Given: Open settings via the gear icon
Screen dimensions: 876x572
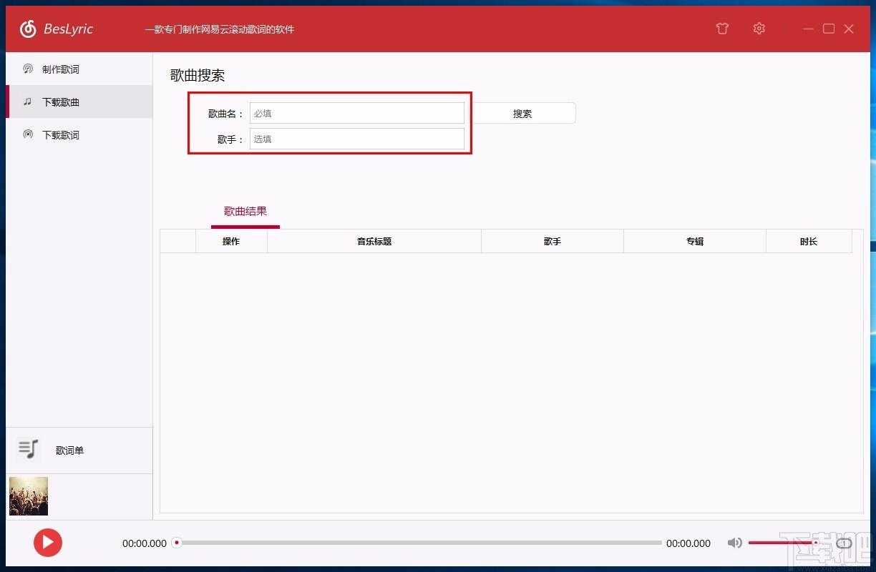Looking at the screenshot, I should [x=759, y=29].
